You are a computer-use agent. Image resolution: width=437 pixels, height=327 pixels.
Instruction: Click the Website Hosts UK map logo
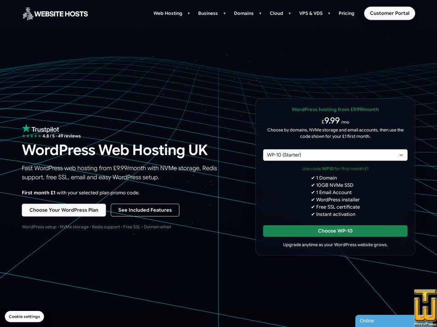(x=28, y=14)
